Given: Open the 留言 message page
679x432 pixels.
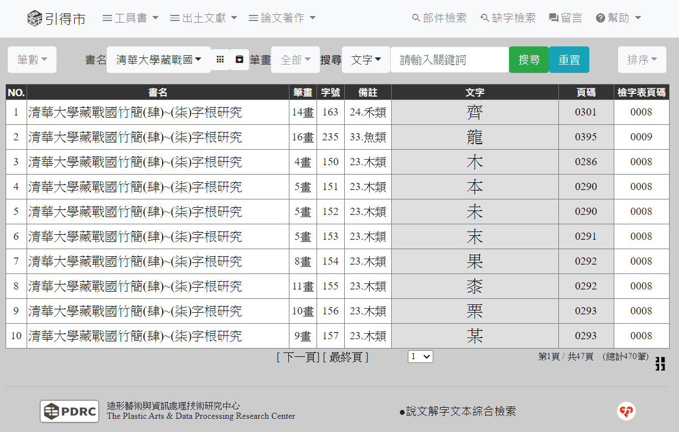Looking at the screenshot, I should coord(566,18).
